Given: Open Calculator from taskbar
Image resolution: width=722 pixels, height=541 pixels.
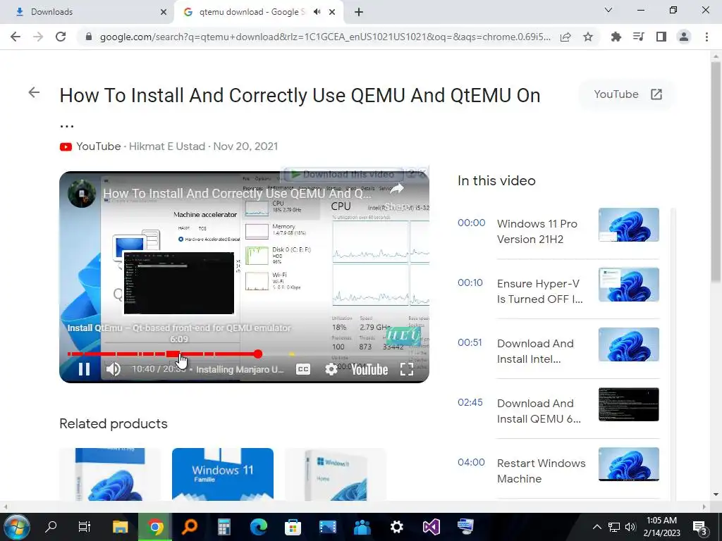Looking at the screenshot, I should (x=224, y=527).
